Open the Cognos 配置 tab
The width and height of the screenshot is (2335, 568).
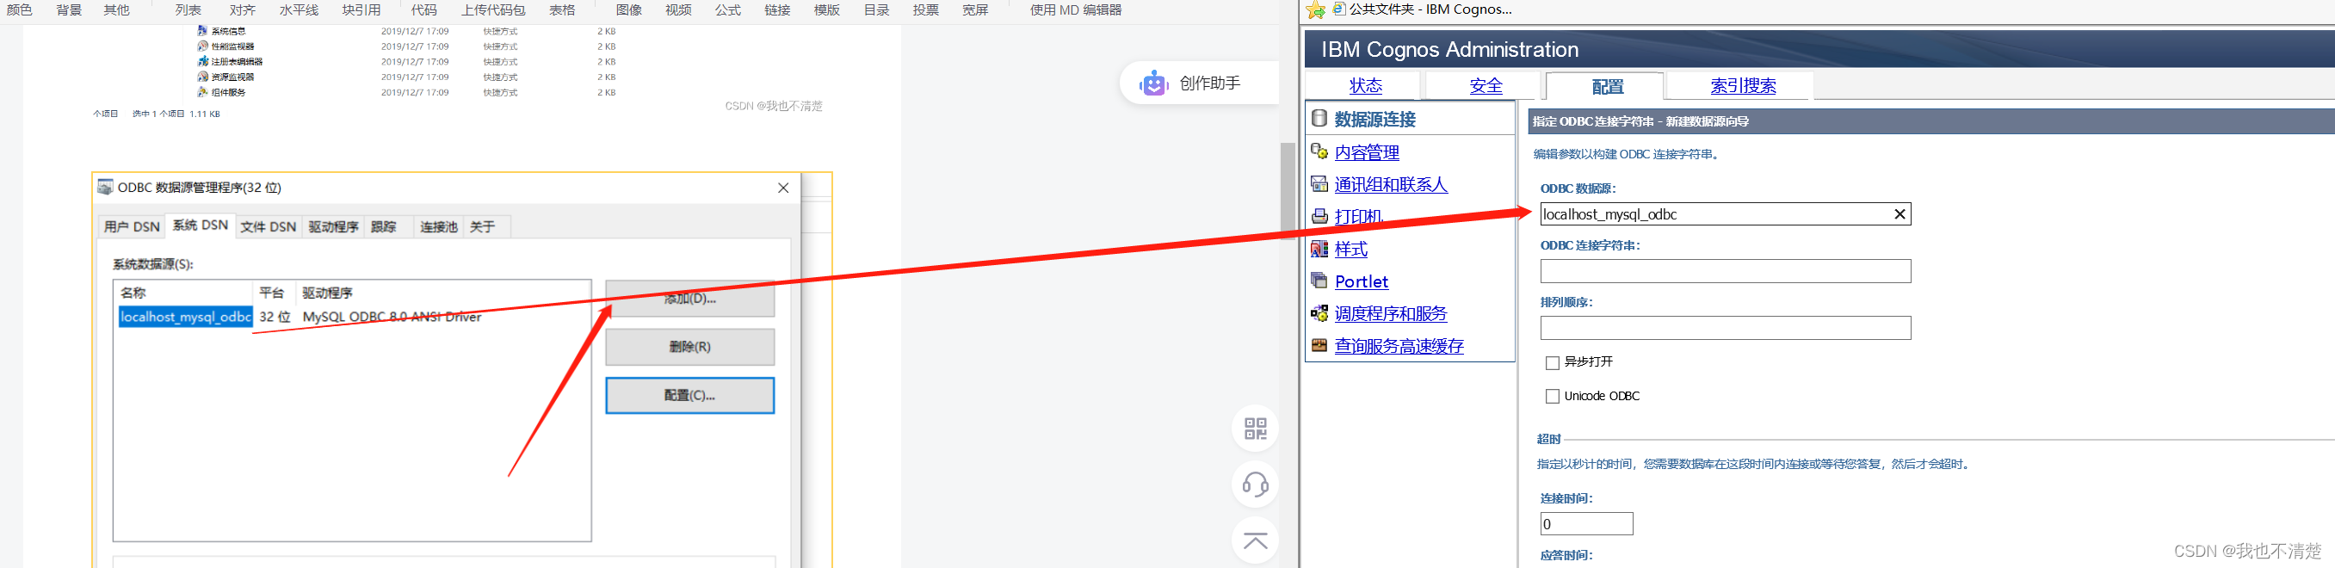(x=1607, y=86)
